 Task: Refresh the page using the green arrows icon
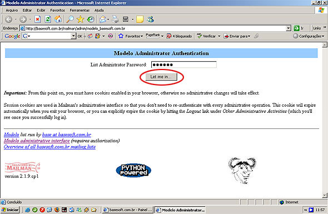click(x=48, y=19)
